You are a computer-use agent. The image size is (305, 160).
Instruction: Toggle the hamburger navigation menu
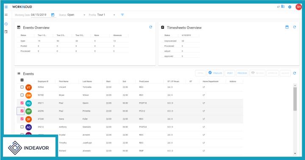coord(6,14)
